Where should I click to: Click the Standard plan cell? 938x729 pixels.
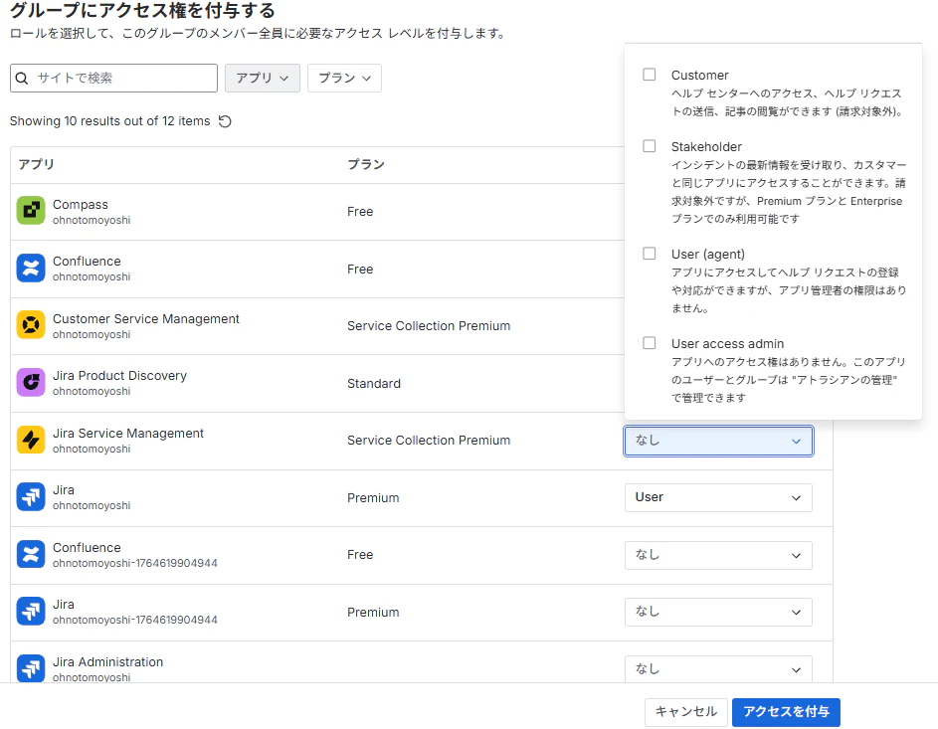click(374, 383)
